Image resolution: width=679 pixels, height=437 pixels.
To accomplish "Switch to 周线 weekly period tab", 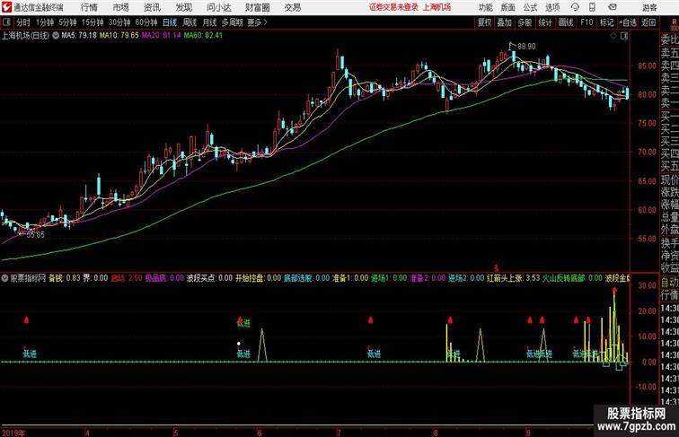I will 190,22.
